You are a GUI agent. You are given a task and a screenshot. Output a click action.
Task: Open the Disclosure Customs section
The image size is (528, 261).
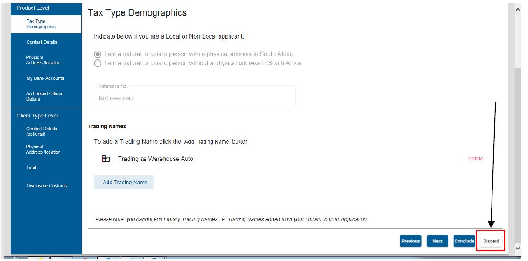(46, 186)
